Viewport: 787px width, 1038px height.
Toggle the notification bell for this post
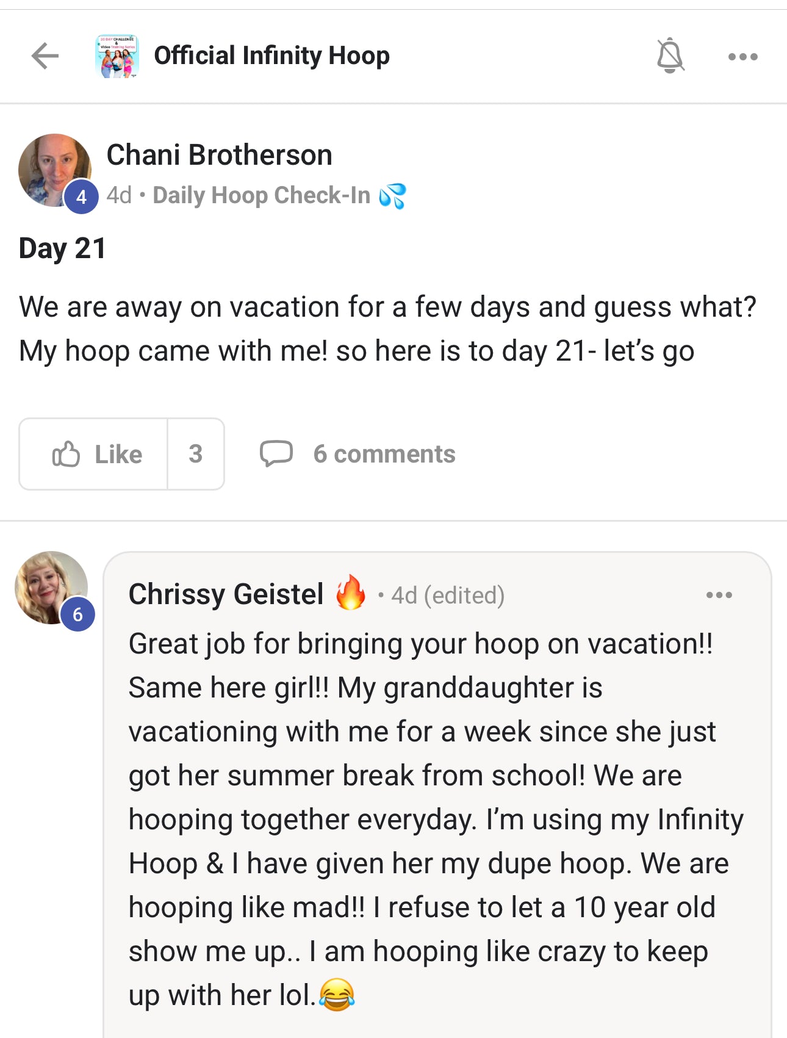[x=670, y=56]
